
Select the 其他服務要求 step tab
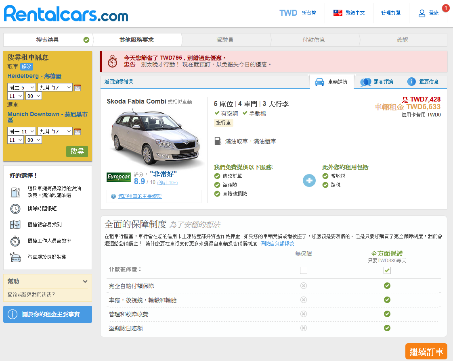click(136, 40)
